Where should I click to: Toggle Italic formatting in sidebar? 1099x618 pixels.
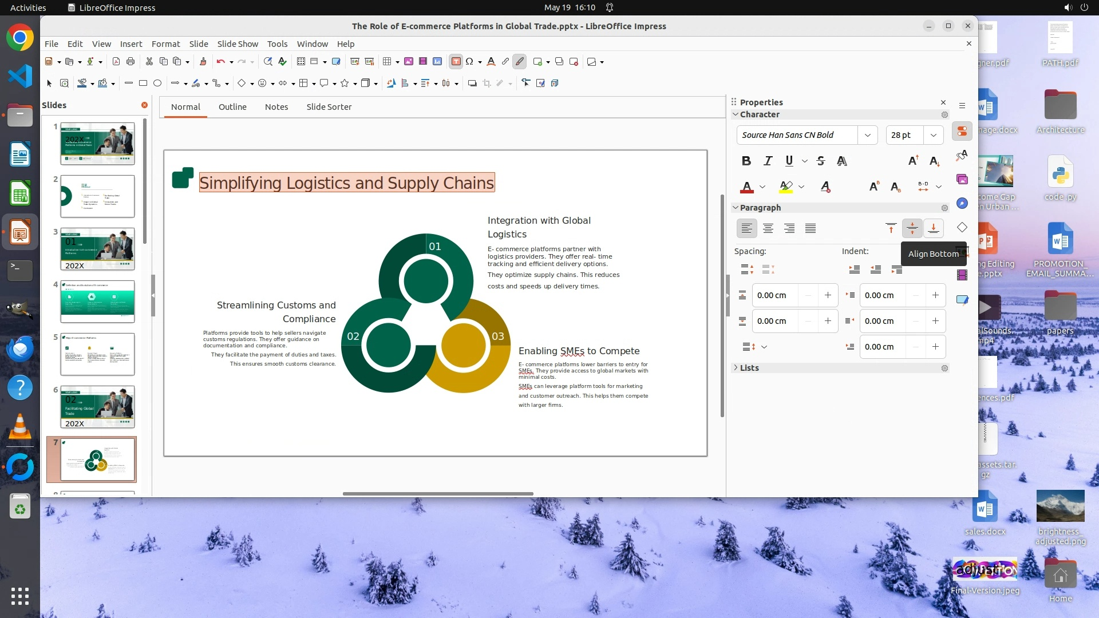point(768,161)
